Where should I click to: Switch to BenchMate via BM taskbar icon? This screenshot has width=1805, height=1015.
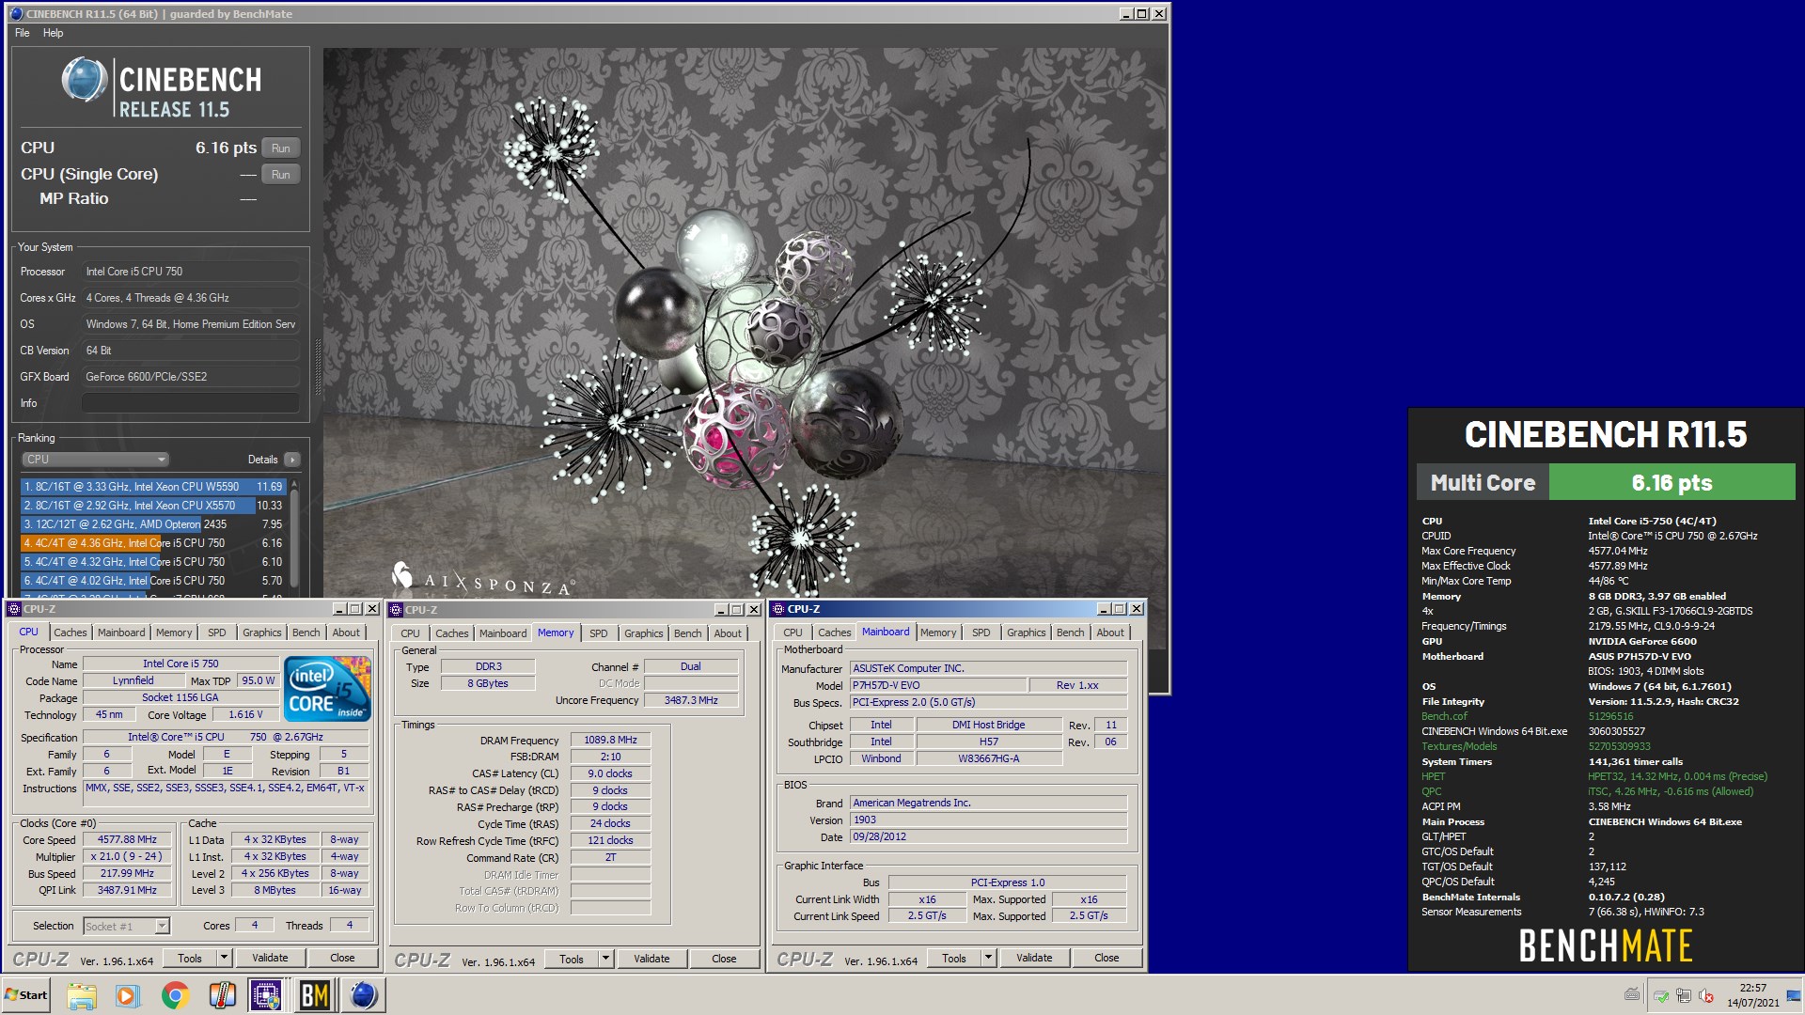pos(314,995)
